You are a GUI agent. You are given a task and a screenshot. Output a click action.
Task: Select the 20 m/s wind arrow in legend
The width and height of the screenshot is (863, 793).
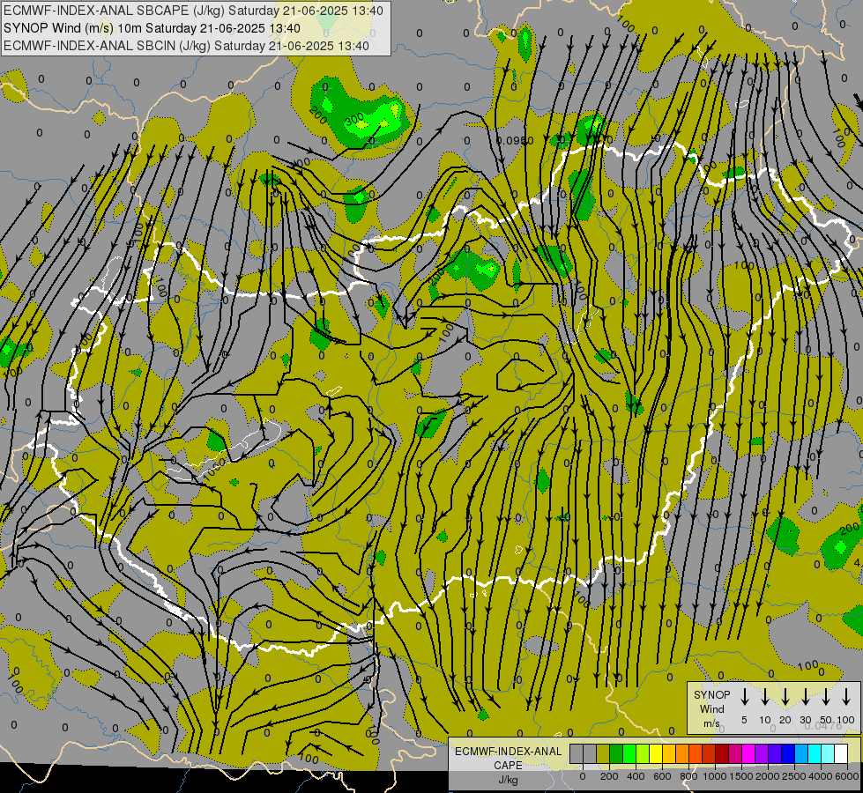785,697
